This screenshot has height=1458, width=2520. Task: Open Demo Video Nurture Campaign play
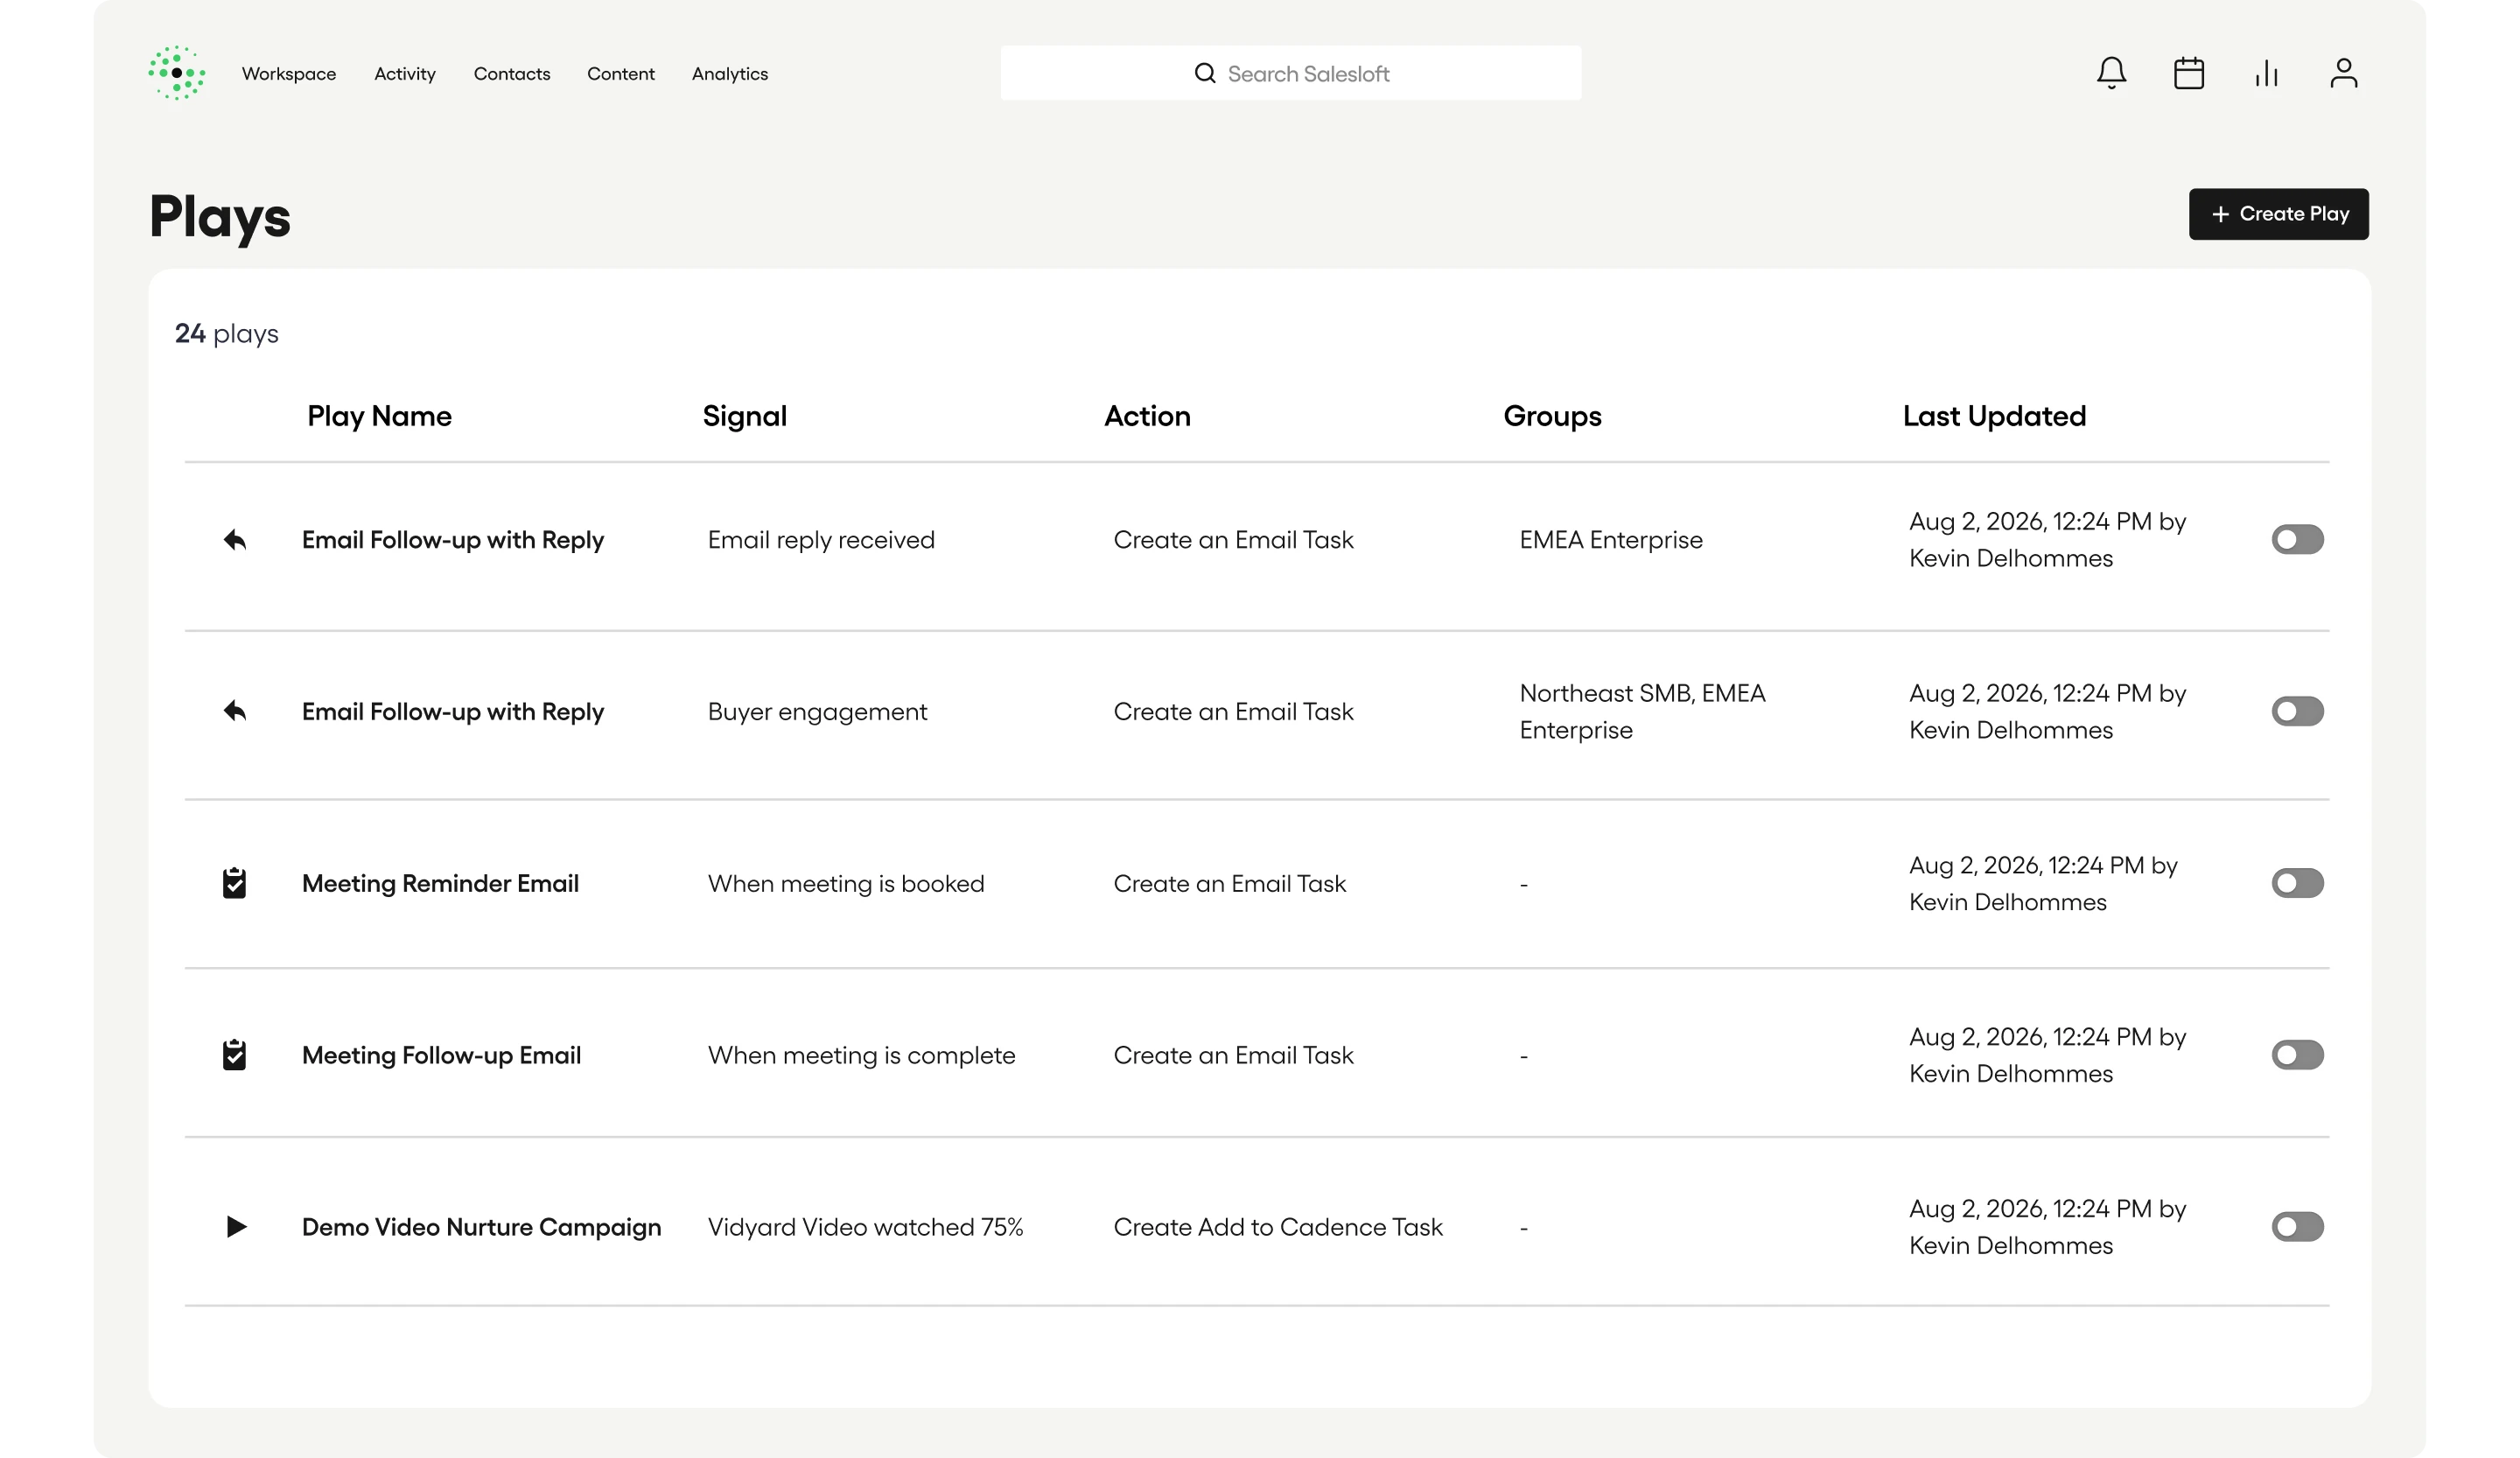click(x=481, y=1227)
